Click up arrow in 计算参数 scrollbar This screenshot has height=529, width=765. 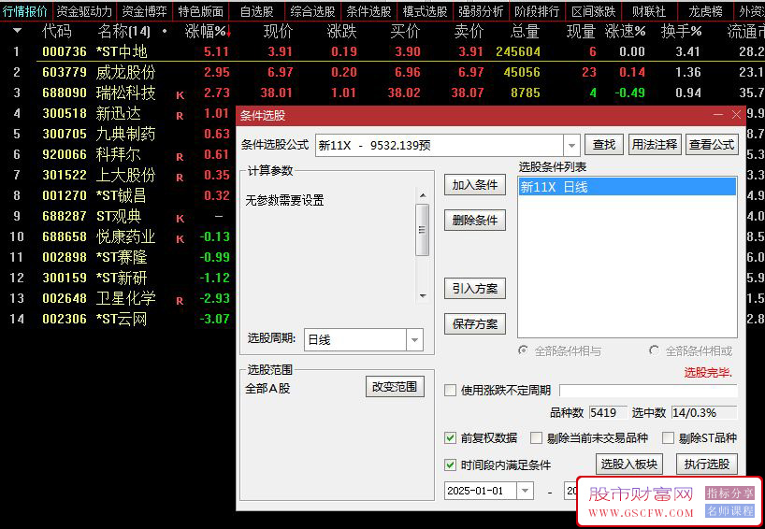423,195
